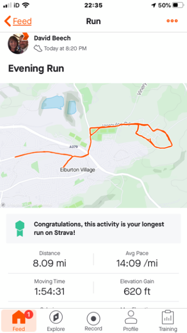187x333 pixels.
Task: Open David Beech athlete name
Action: pos(52,38)
